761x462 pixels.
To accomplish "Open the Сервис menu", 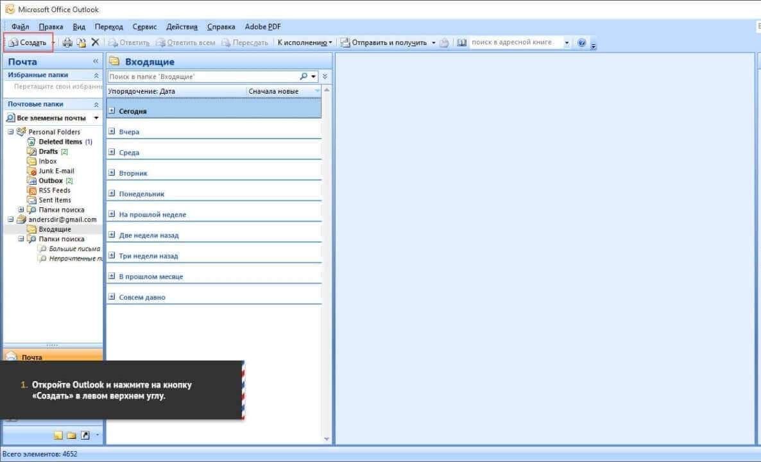I will click(x=144, y=27).
